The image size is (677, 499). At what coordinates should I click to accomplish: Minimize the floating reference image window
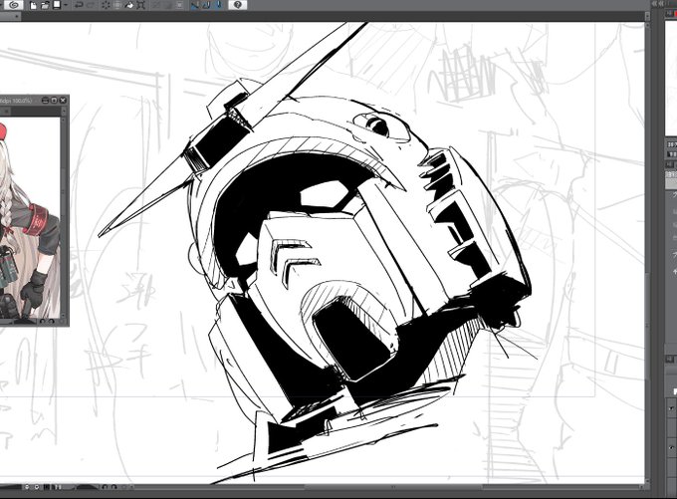pyautogui.click(x=46, y=101)
